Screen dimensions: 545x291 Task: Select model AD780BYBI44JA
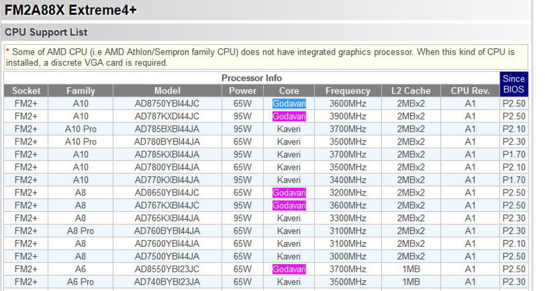coord(167,142)
